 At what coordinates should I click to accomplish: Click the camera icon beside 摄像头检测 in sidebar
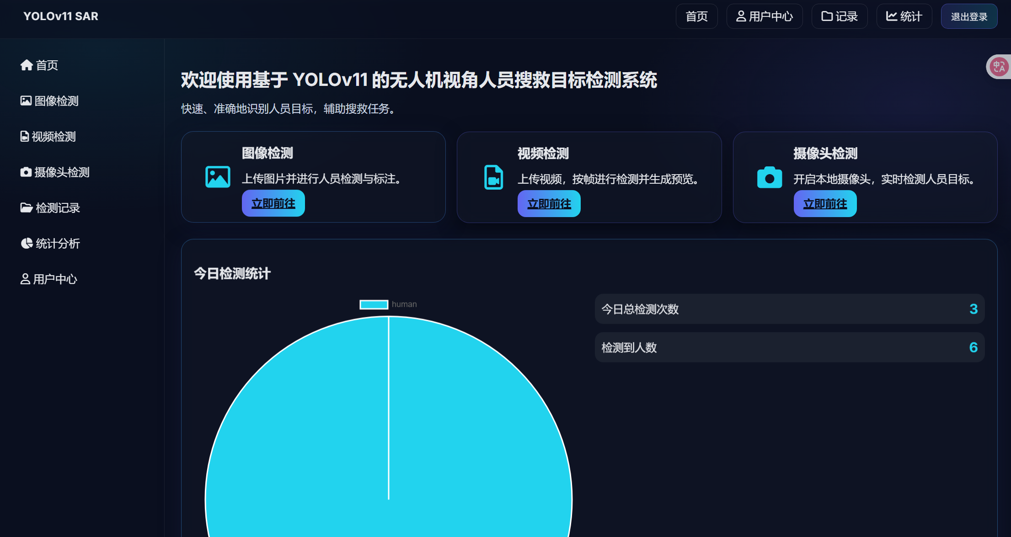point(26,172)
